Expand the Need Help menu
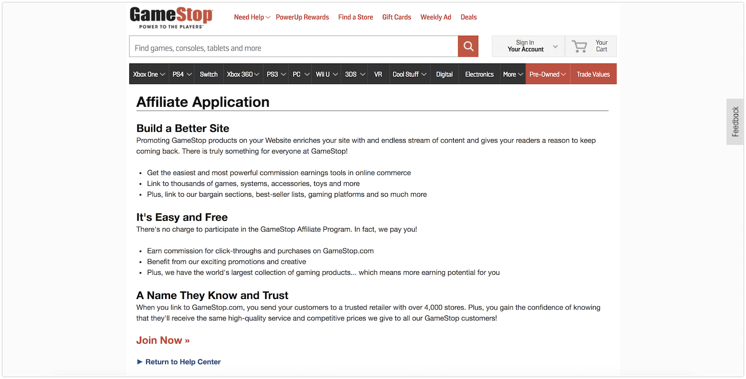 click(252, 17)
